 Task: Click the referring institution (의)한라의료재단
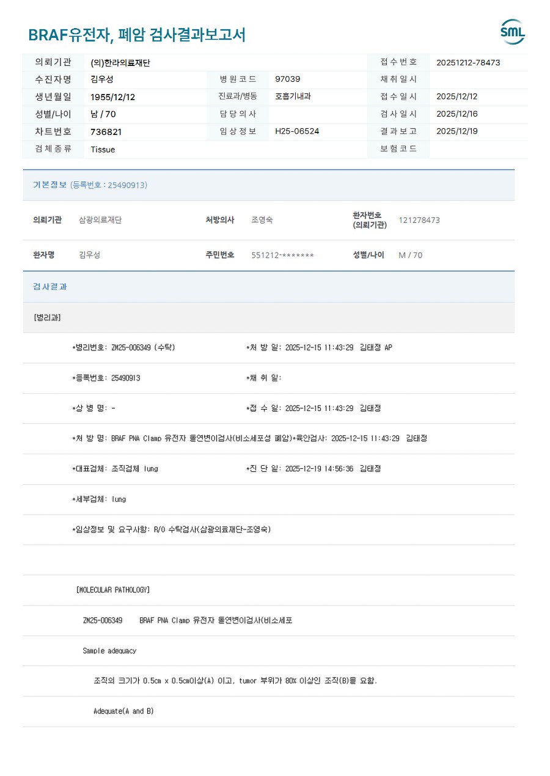[120, 62]
